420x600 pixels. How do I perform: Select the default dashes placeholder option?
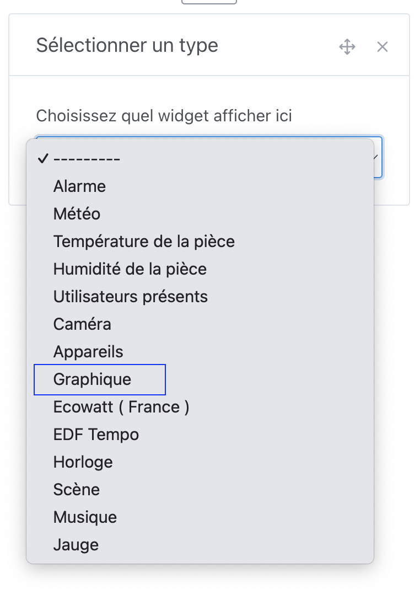[x=88, y=159]
